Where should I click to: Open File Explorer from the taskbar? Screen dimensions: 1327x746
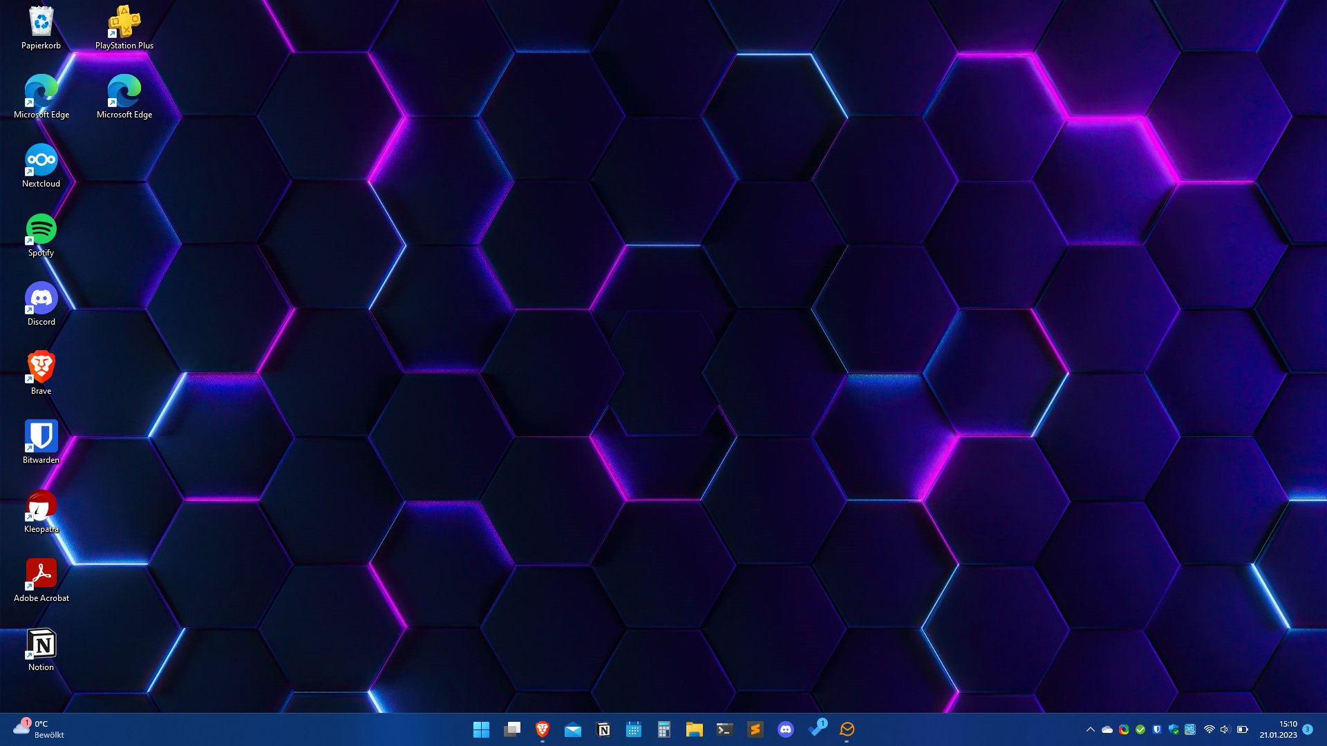695,729
